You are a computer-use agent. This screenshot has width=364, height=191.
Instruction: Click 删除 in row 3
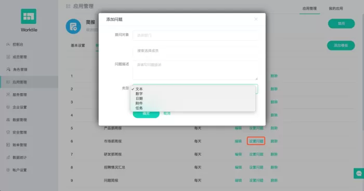(274, 102)
